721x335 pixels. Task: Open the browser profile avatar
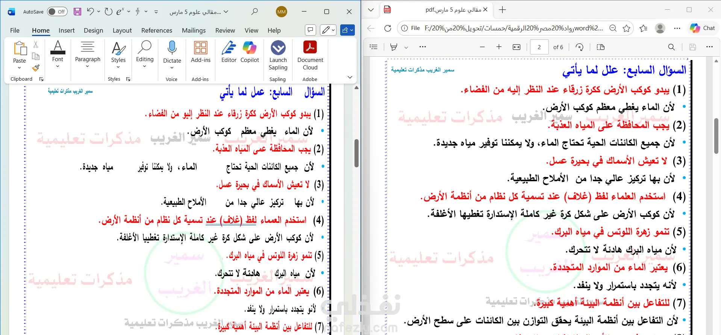[x=660, y=28]
